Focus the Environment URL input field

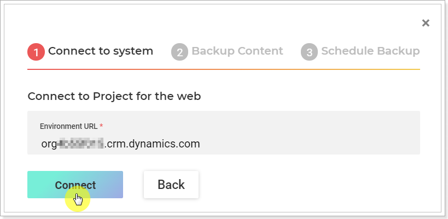(223, 144)
